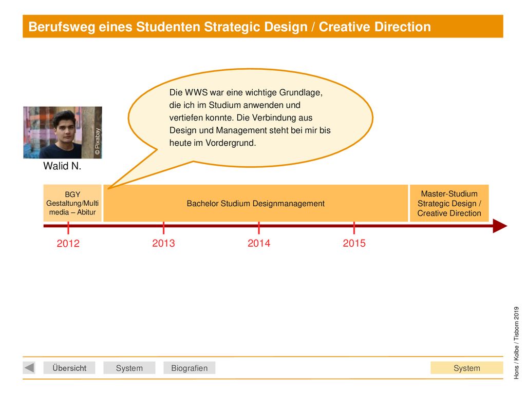Select the 2013 timeline marker

click(163, 243)
